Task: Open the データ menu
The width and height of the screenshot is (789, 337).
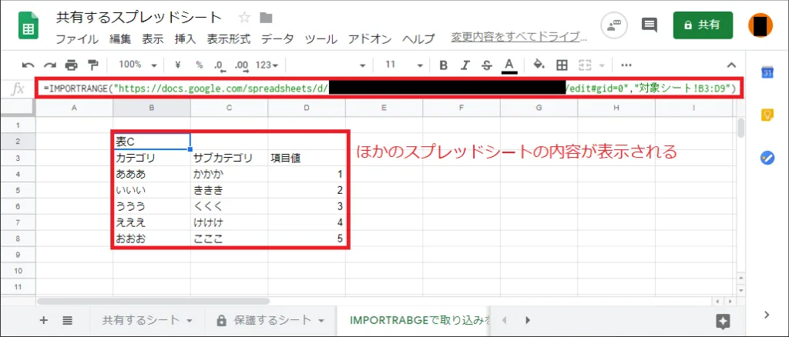Action: pyautogui.click(x=277, y=38)
